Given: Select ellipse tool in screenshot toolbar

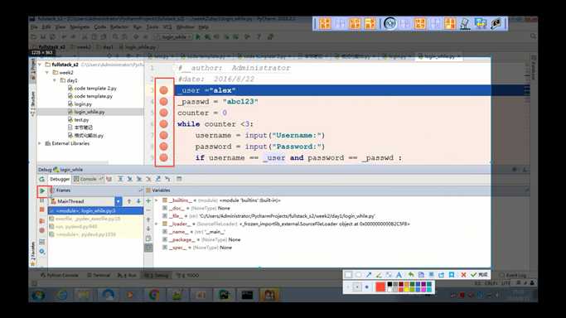Looking at the screenshot, I should pyautogui.click(x=359, y=275).
